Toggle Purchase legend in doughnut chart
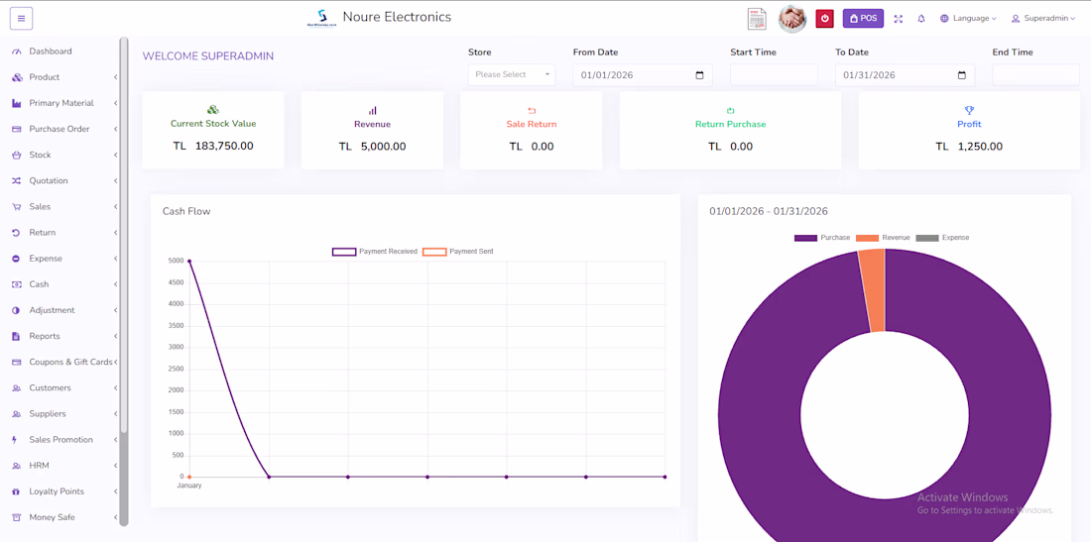Image resolution: width=1091 pixels, height=542 pixels. (822, 238)
